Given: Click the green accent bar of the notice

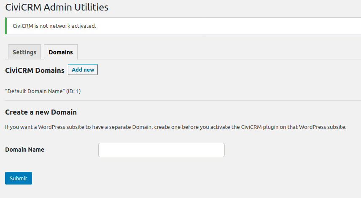Looking at the screenshot, I should pyautogui.click(x=6, y=26).
